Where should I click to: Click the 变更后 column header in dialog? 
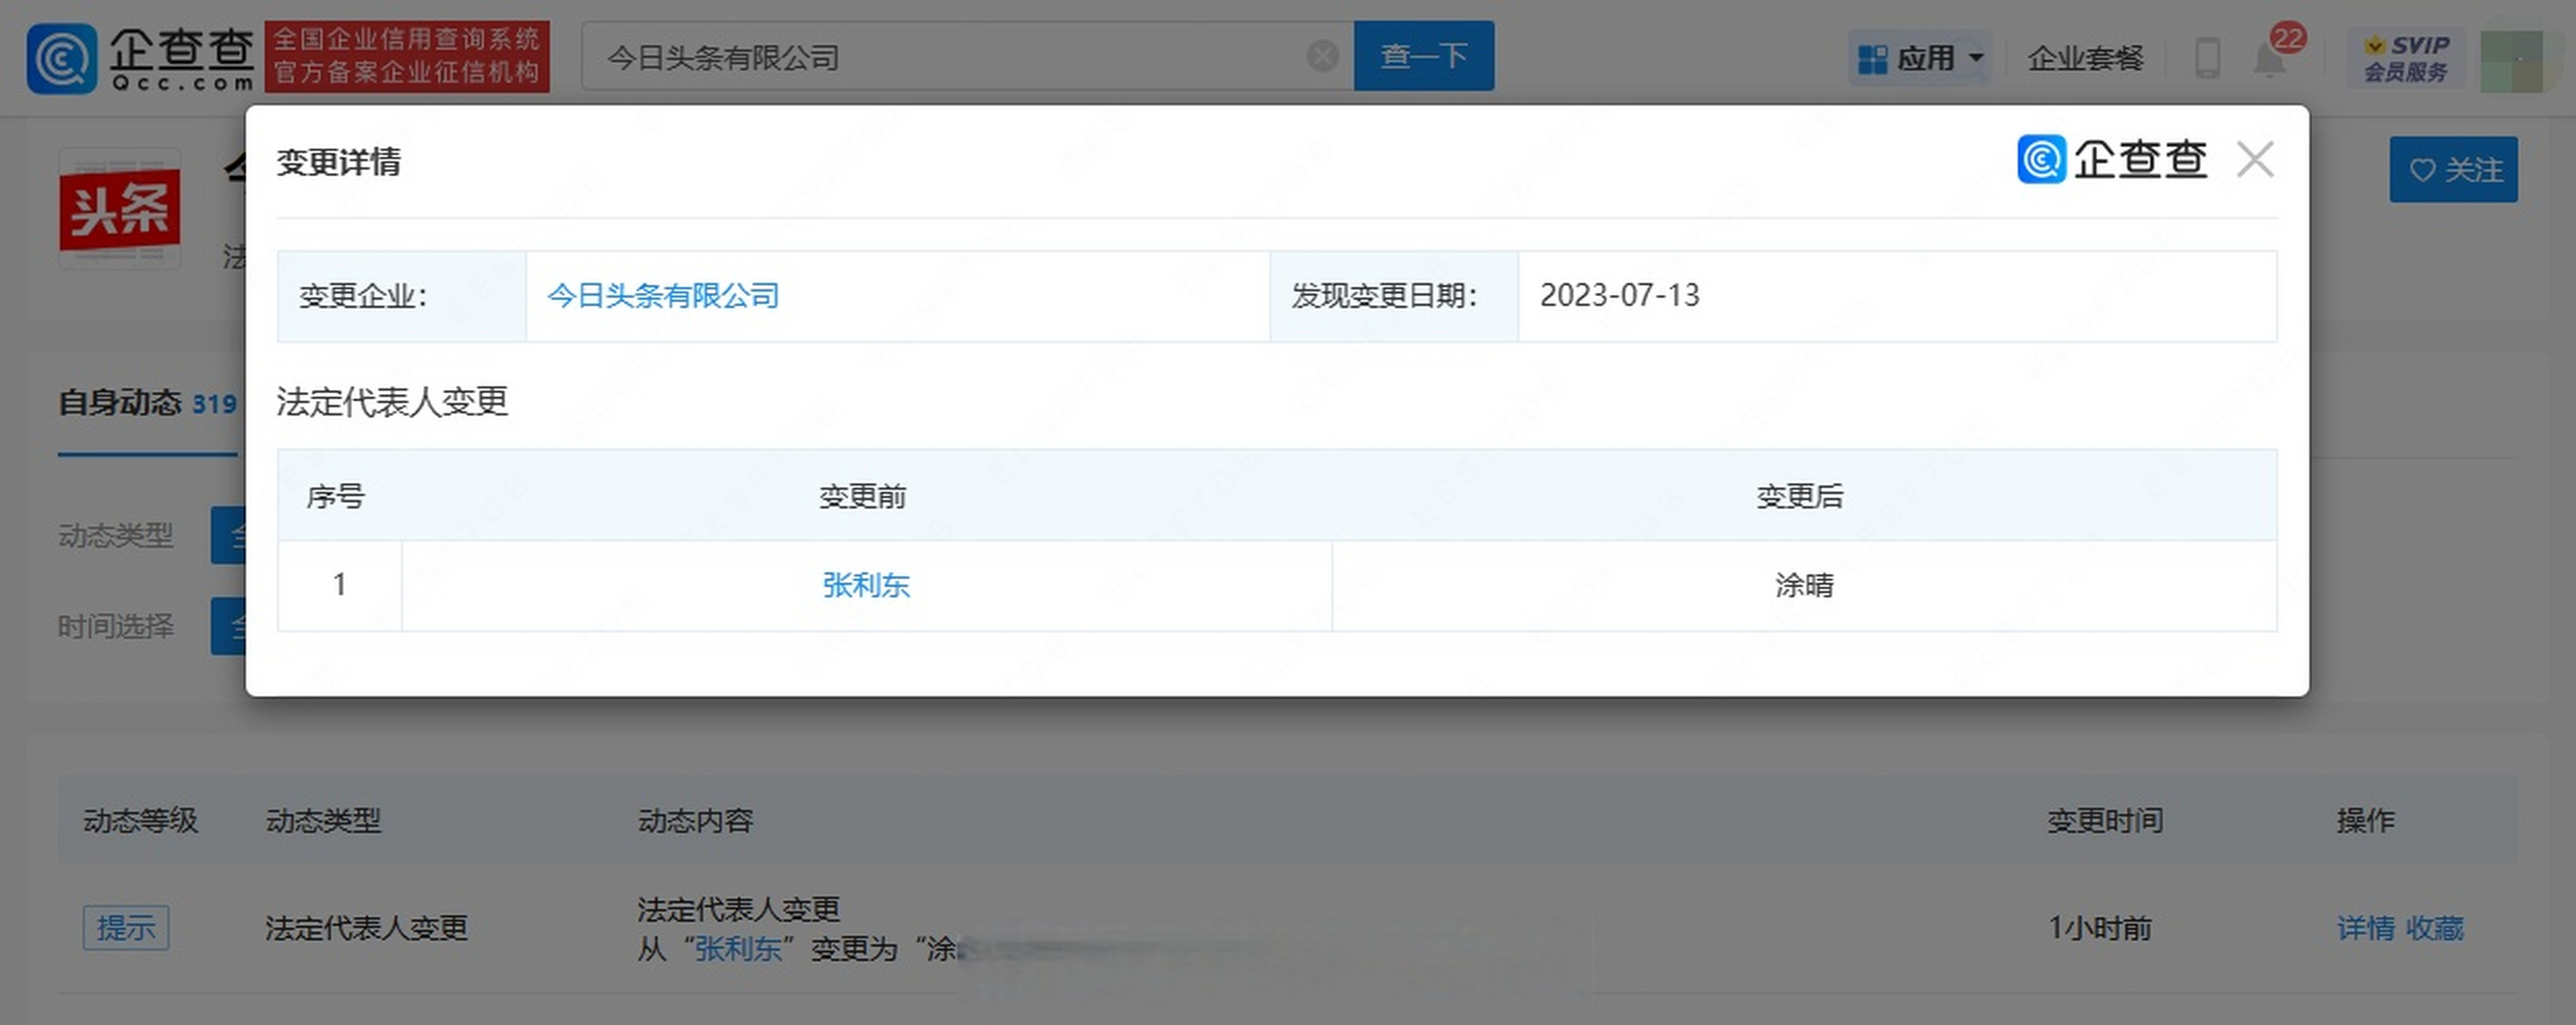pyautogui.click(x=1799, y=496)
